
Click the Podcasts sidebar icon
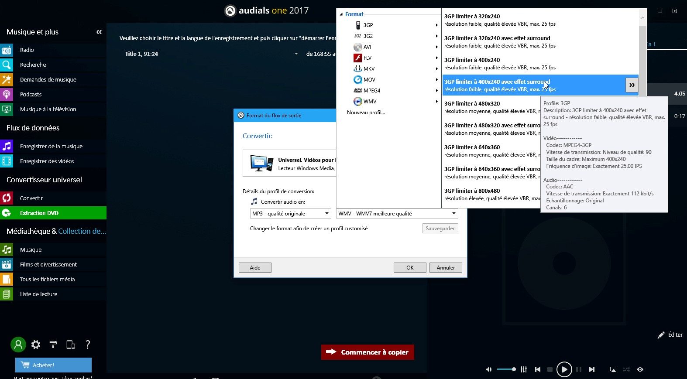click(7, 94)
